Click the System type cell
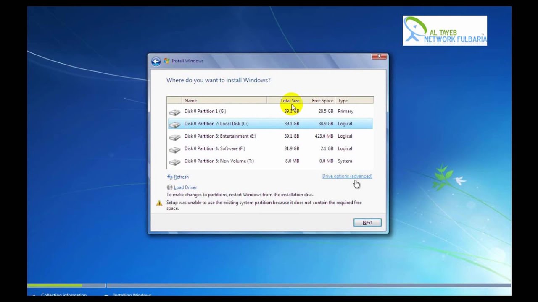 pos(345,161)
